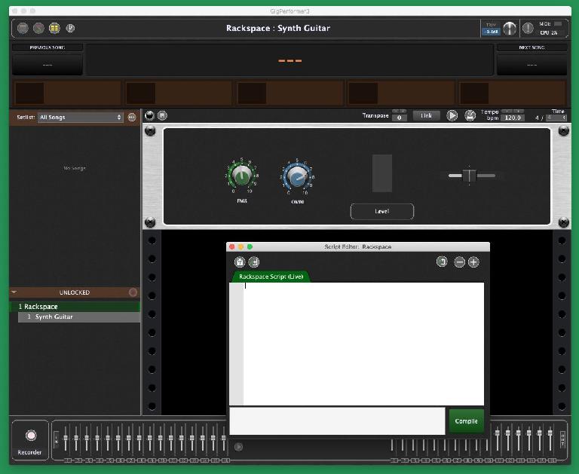
Task: Click the fifth brown song part tile
Action: pyautogui.click(x=512, y=93)
